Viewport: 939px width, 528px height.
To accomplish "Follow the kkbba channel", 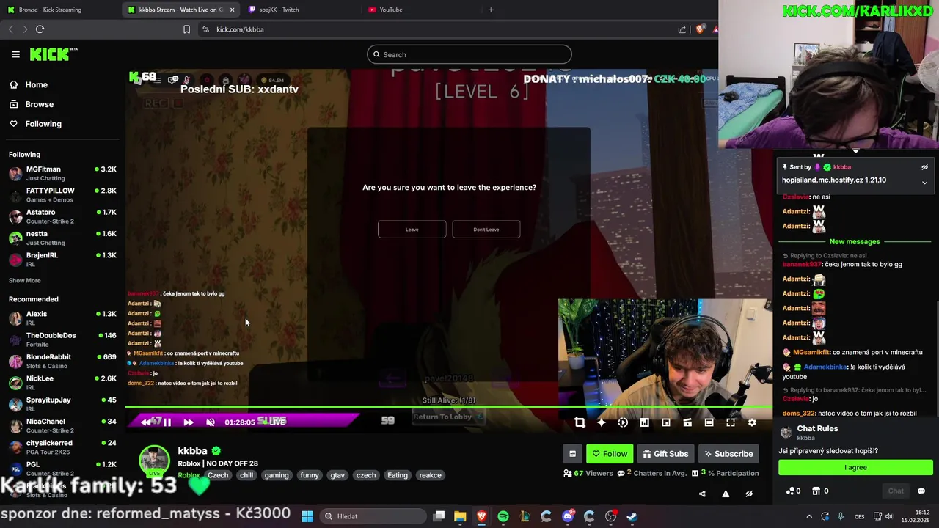I will 610,454.
